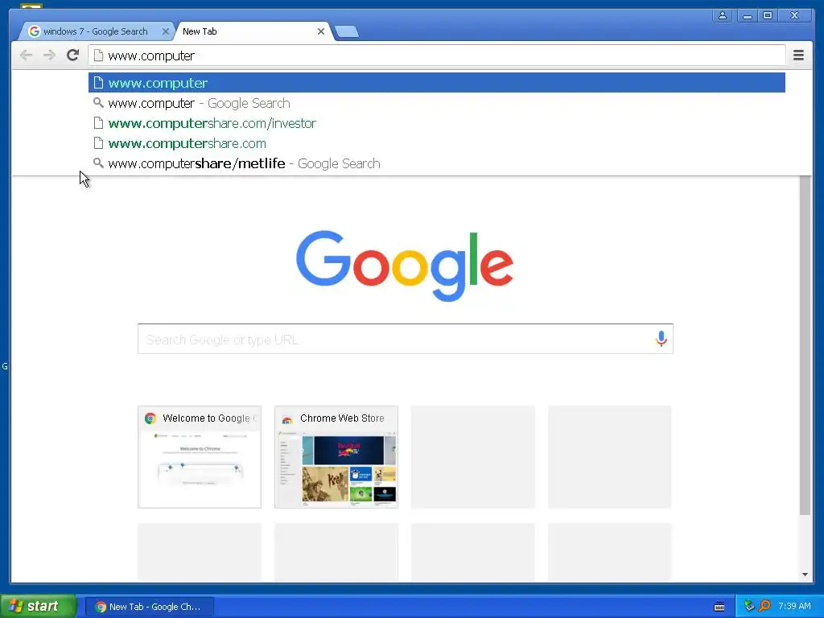
Task: Start voice search with the microphone icon
Action: (661, 339)
